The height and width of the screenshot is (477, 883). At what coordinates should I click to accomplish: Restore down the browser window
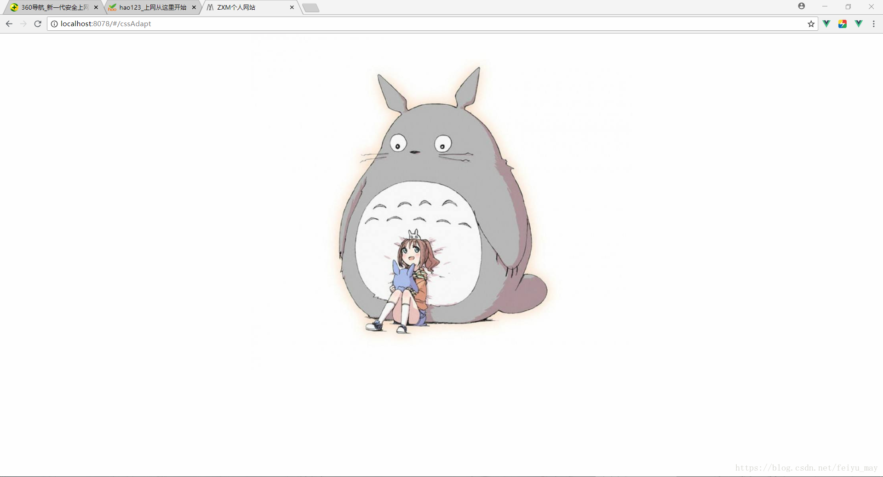(x=848, y=7)
